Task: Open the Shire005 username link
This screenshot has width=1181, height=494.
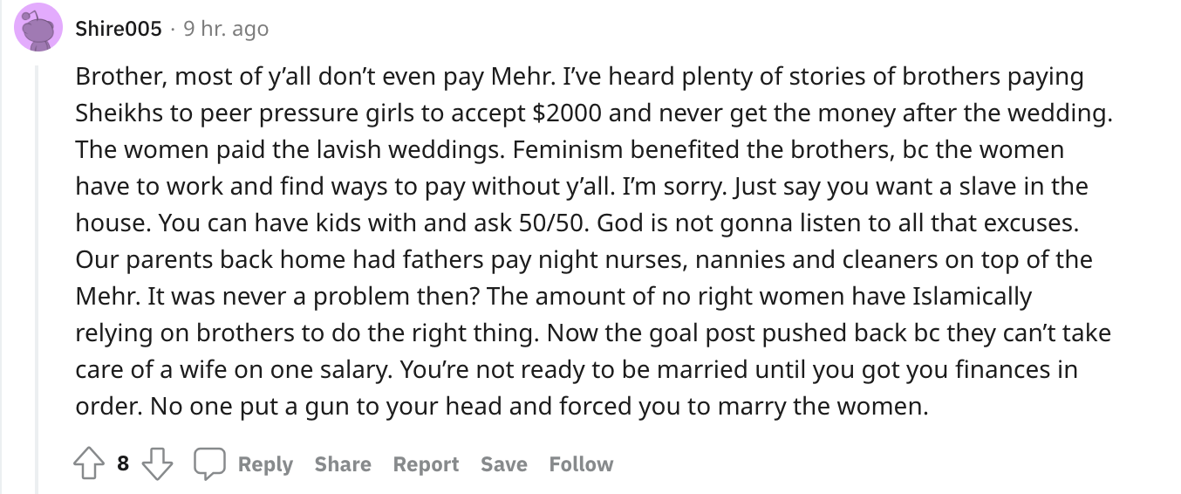Action: tap(119, 29)
